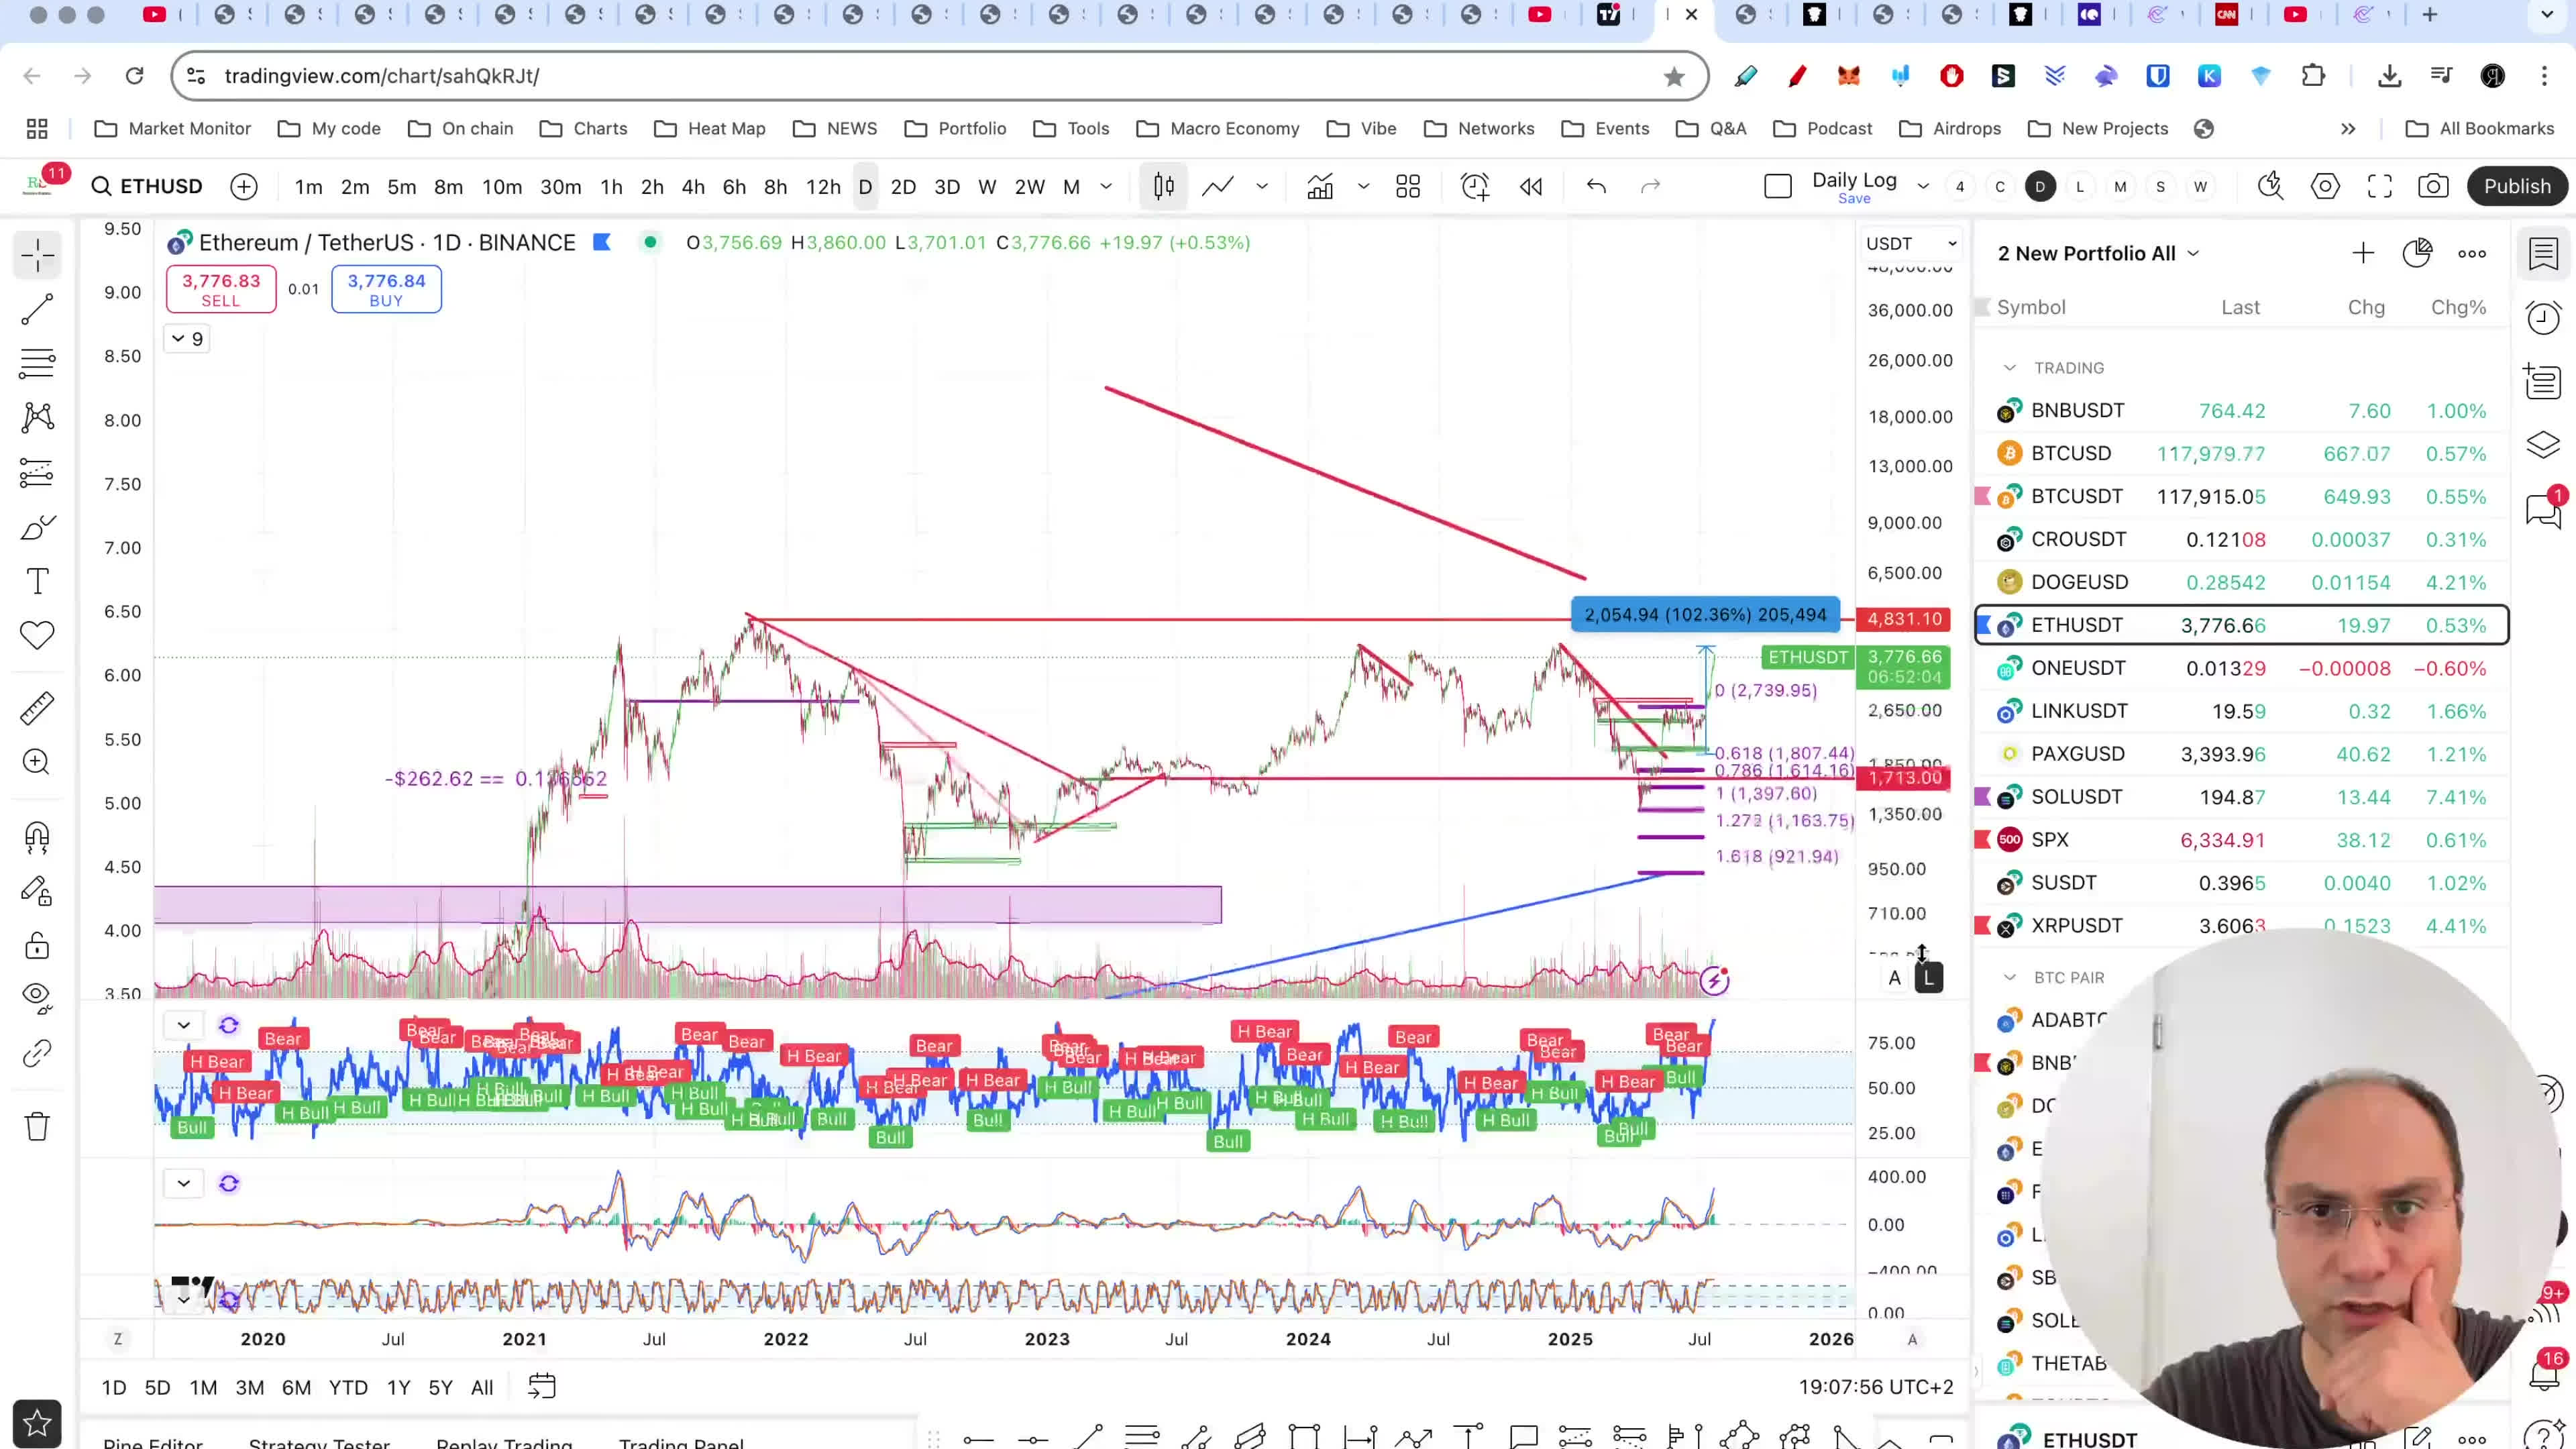
Task: Open the Indicators menu icon
Action: pos(1320,187)
